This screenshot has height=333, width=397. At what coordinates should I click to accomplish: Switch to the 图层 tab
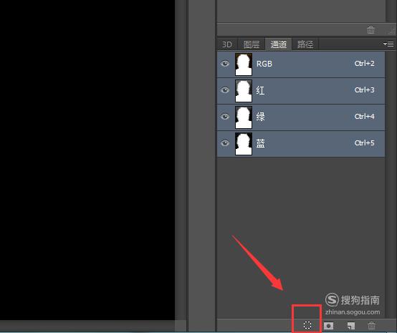252,44
